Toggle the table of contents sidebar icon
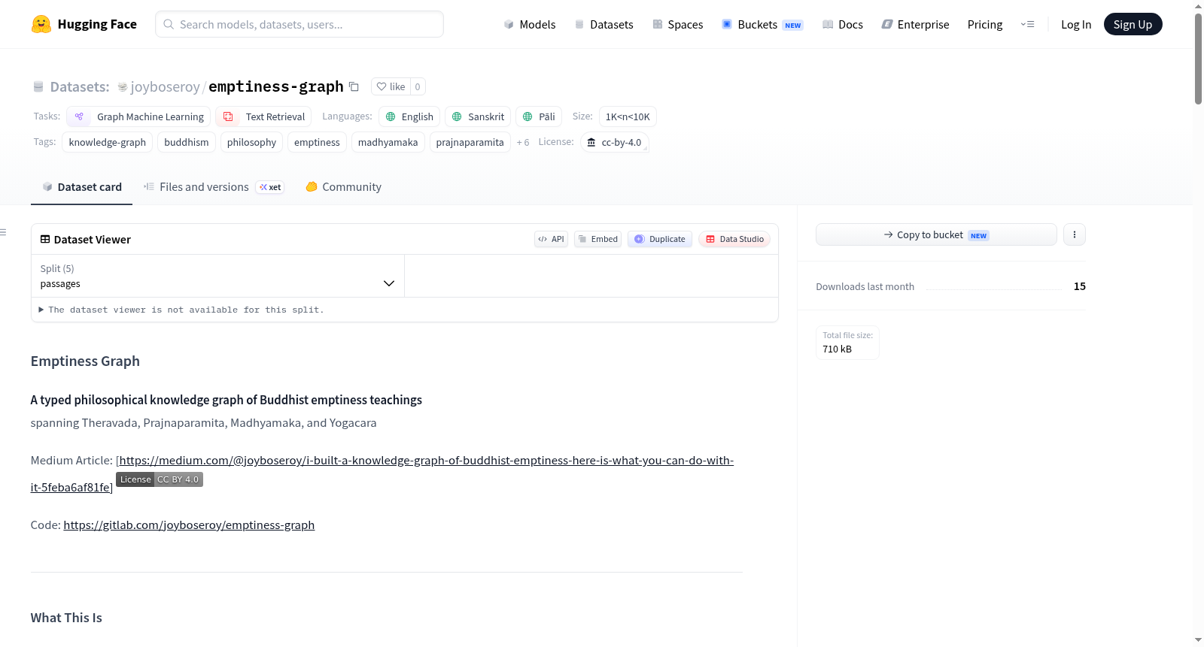1204x647 pixels. click(x=3, y=232)
